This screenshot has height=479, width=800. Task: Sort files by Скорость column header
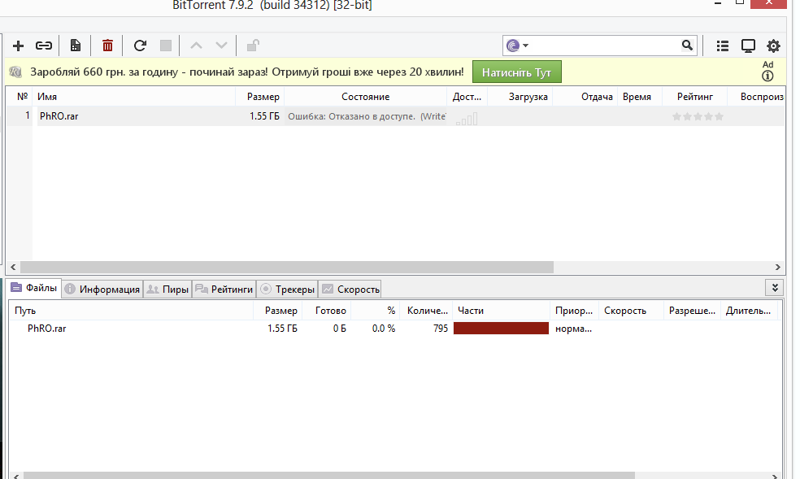coord(631,311)
